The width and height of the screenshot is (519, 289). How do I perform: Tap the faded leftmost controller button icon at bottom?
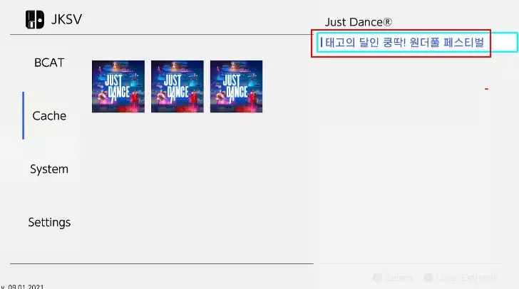pyautogui.click(x=377, y=278)
